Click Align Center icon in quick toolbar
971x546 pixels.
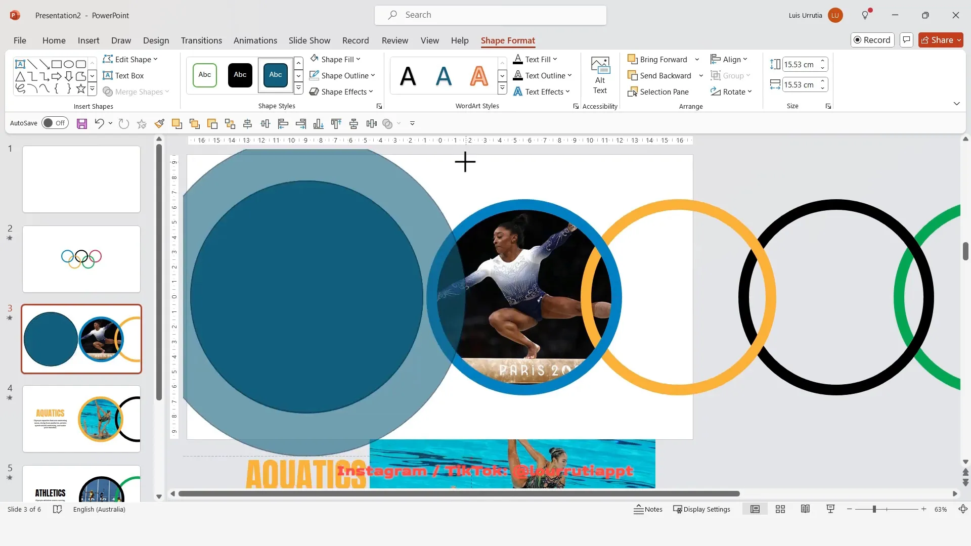pos(248,123)
